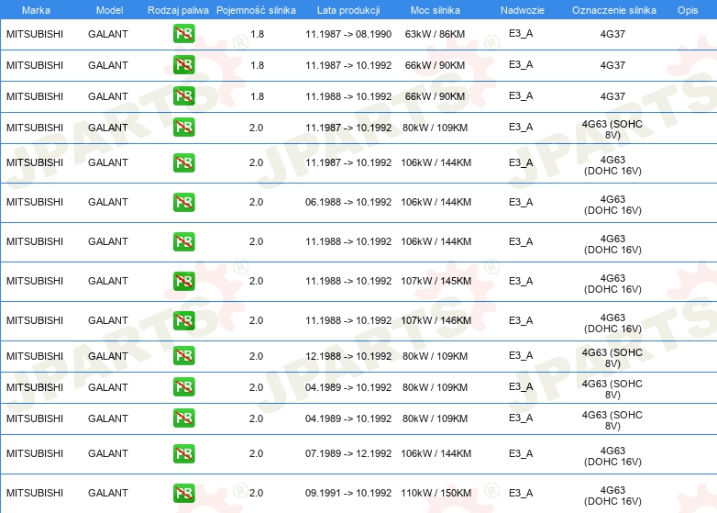Click GALANT in the 107kW / 146KM row
Image resolution: width=717 pixels, height=513 pixels.
click(x=108, y=320)
